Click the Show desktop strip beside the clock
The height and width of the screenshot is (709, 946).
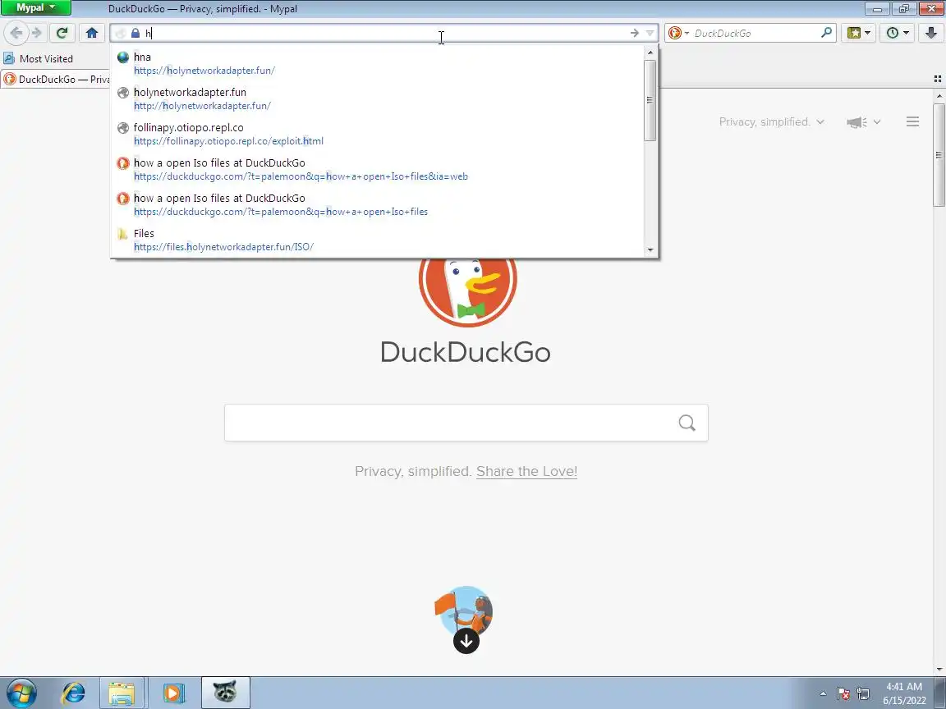[940, 693]
